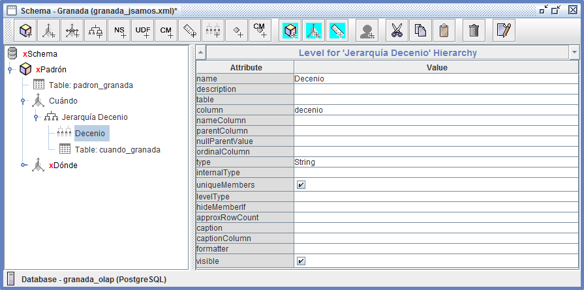
Task: Click the ordinalColumn value cell
Action: 436,152
